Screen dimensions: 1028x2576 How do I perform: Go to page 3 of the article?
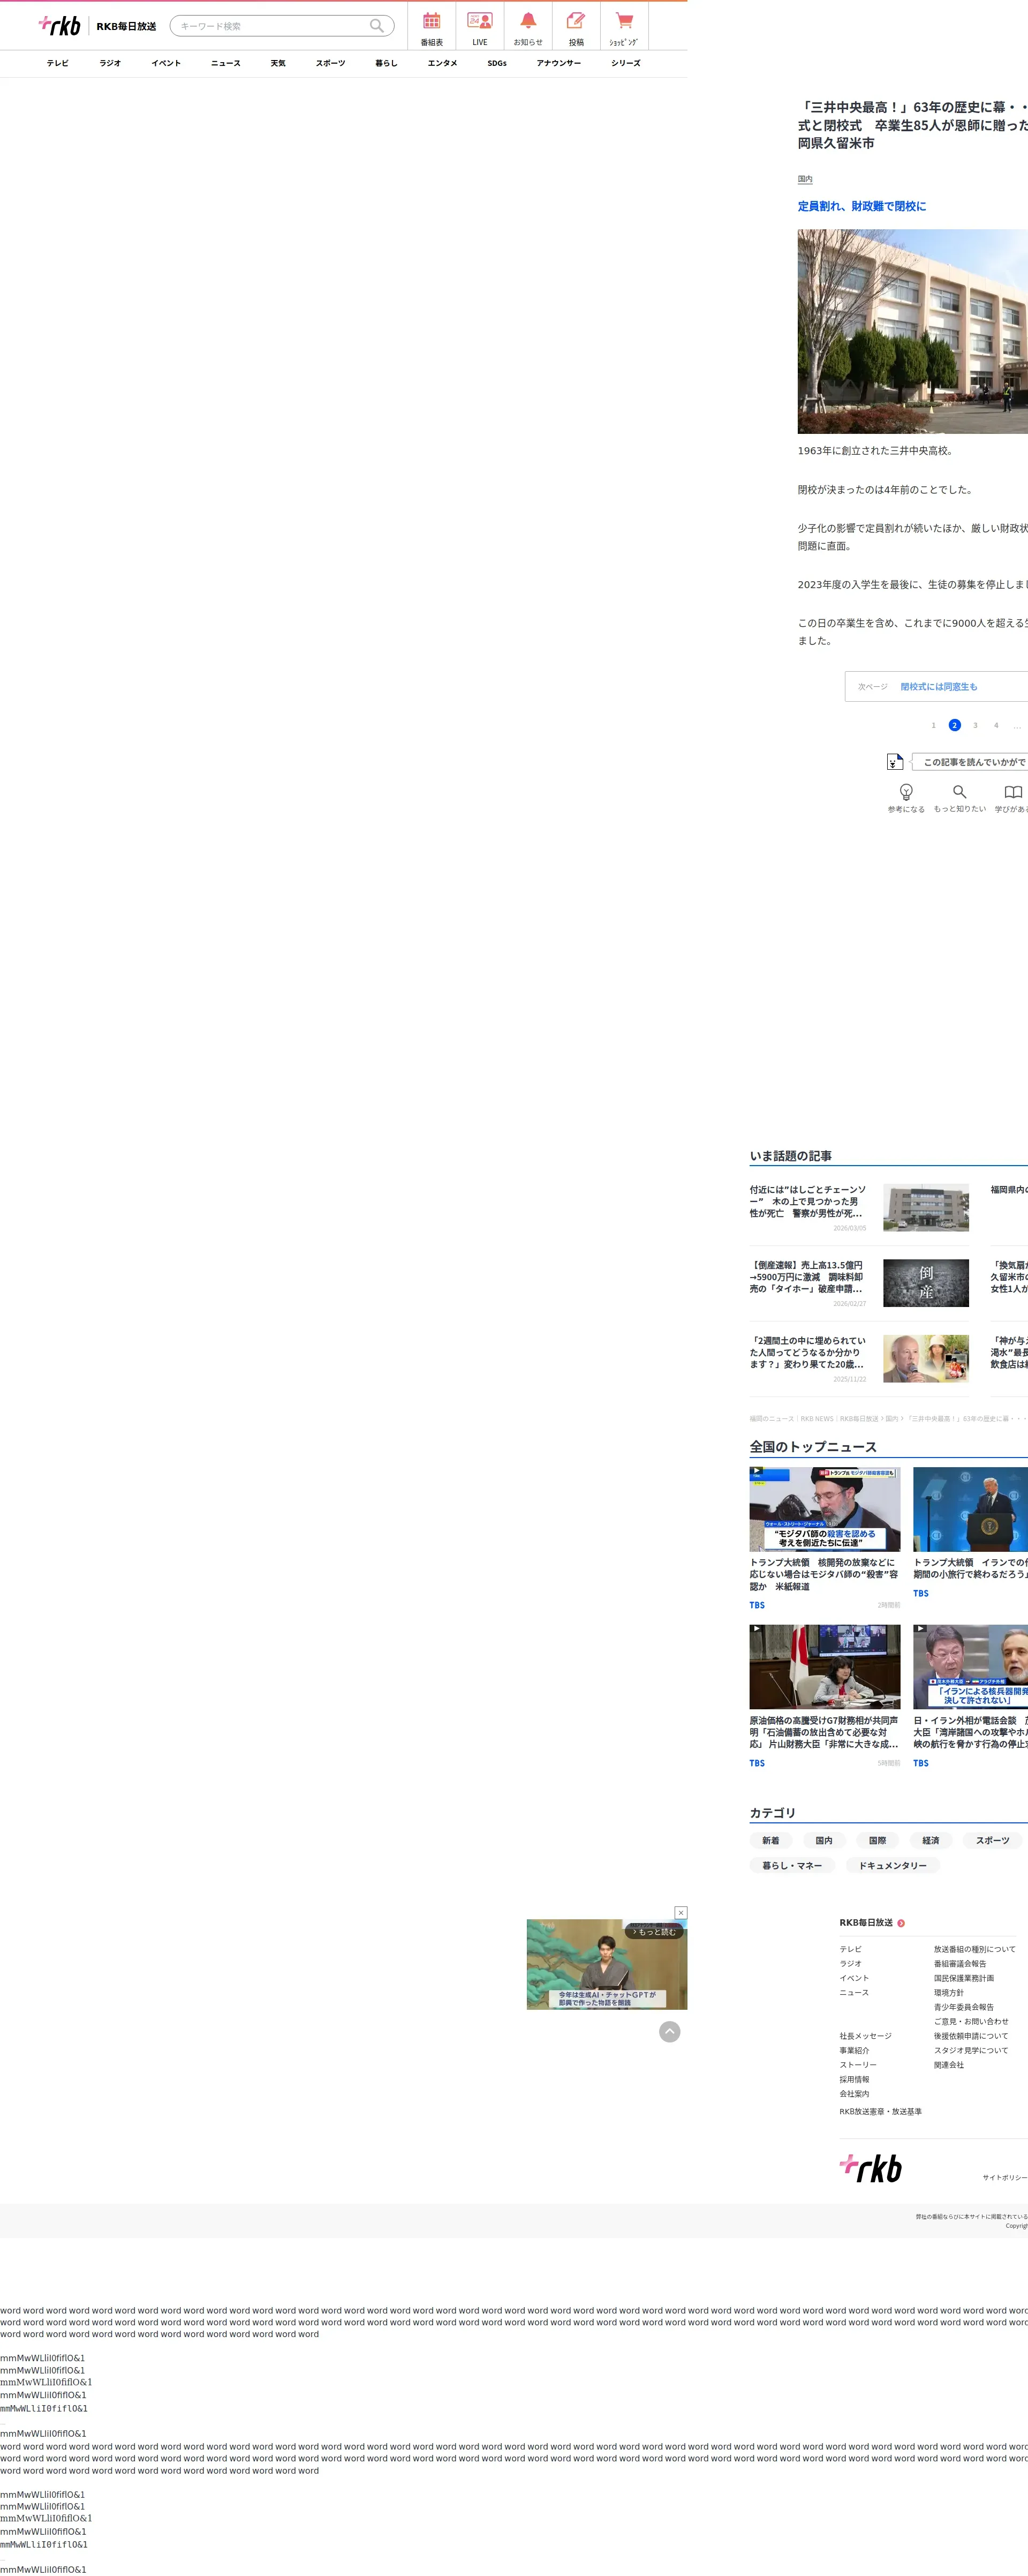click(x=975, y=725)
